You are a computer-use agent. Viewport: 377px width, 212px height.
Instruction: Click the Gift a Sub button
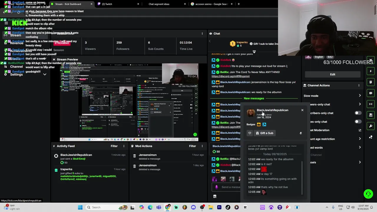264,133
